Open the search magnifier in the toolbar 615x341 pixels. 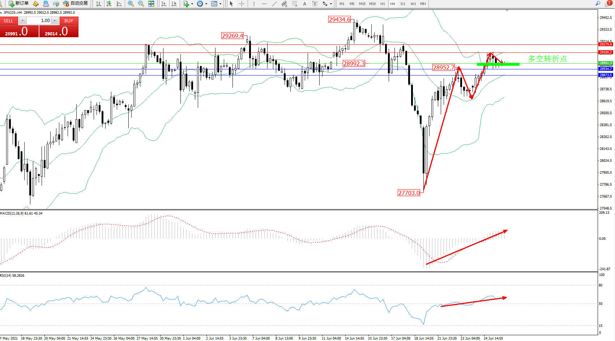(598, 4)
